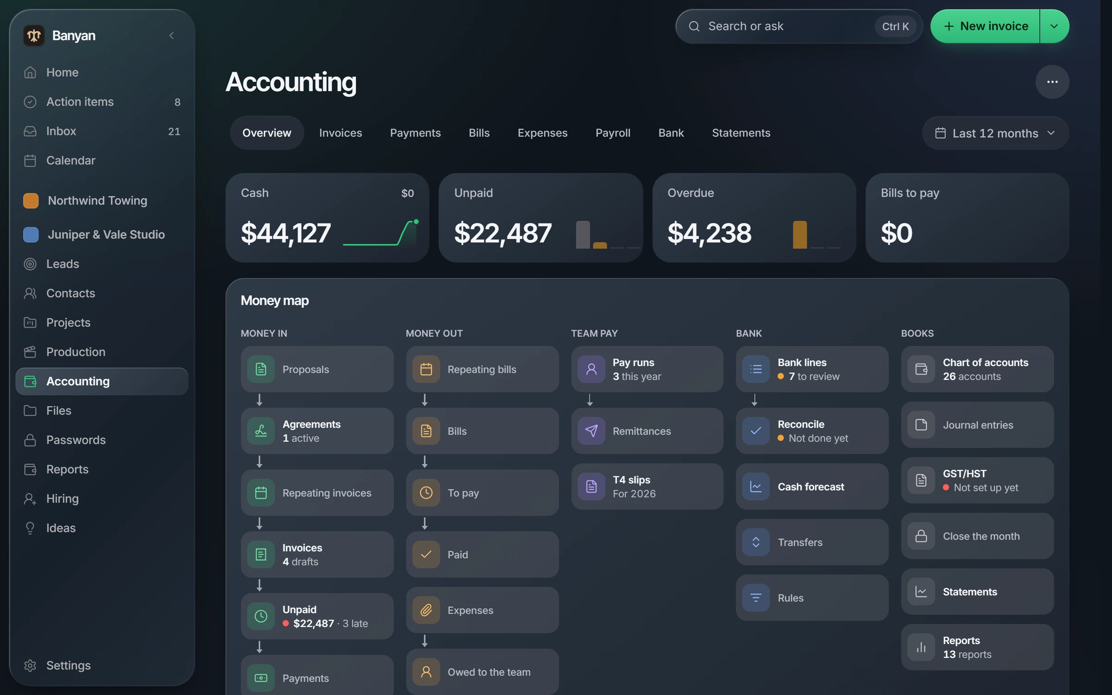1112x695 pixels.
Task: Select the blue Juniper & Vale Studio swatch
Action: [31, 234]
